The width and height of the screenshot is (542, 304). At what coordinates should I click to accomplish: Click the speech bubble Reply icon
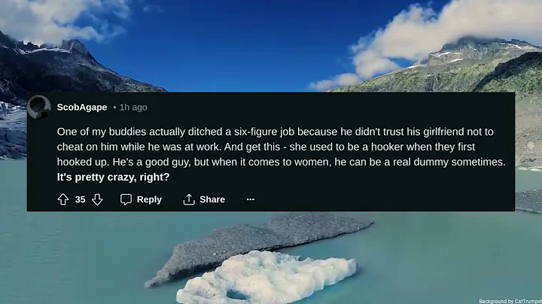tap(126, 199)
